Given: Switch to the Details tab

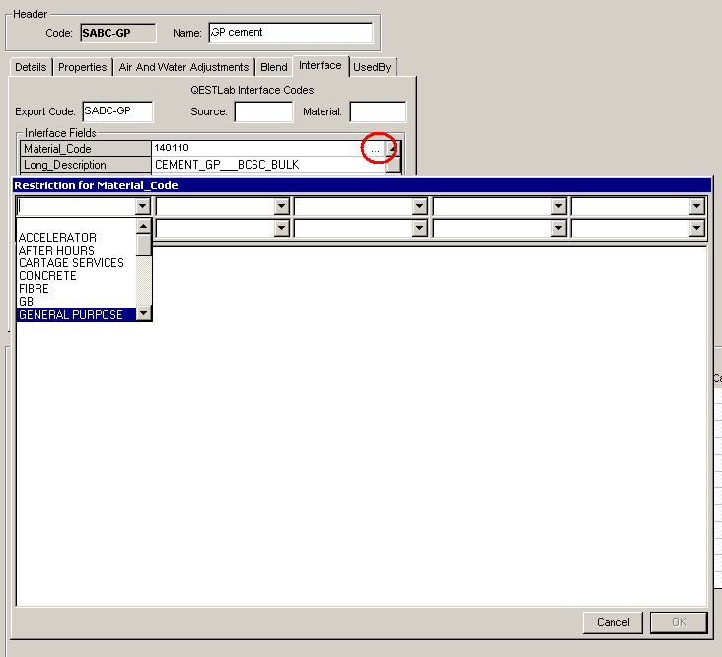Looking at the screenshot, I should pos(31,67).
